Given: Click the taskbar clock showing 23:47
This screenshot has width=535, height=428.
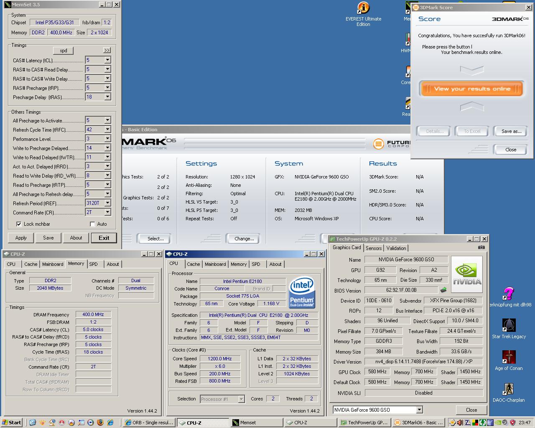Looking at the screenshot, I should pos(525,423).
